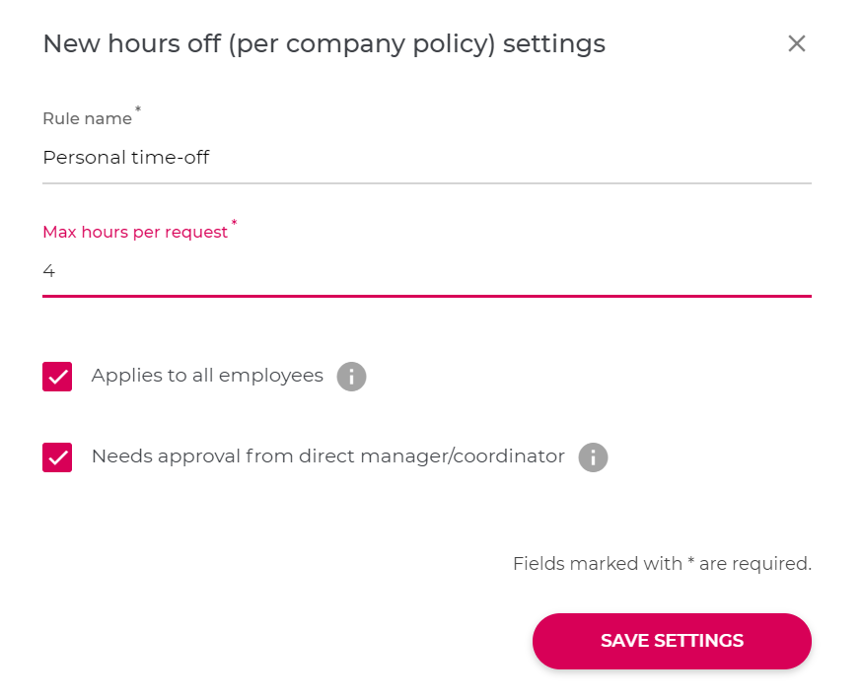Uncheck the Applies to all employees checkbox
This screenshot has height=700, width=863.
57,377
